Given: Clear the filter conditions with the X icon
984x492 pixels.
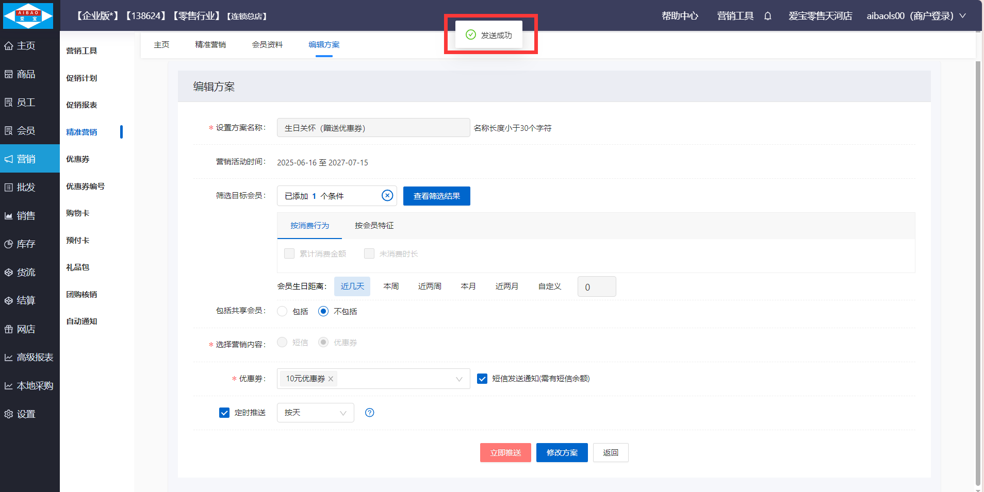Looking at the screenshot, I should tap(387, 196).
